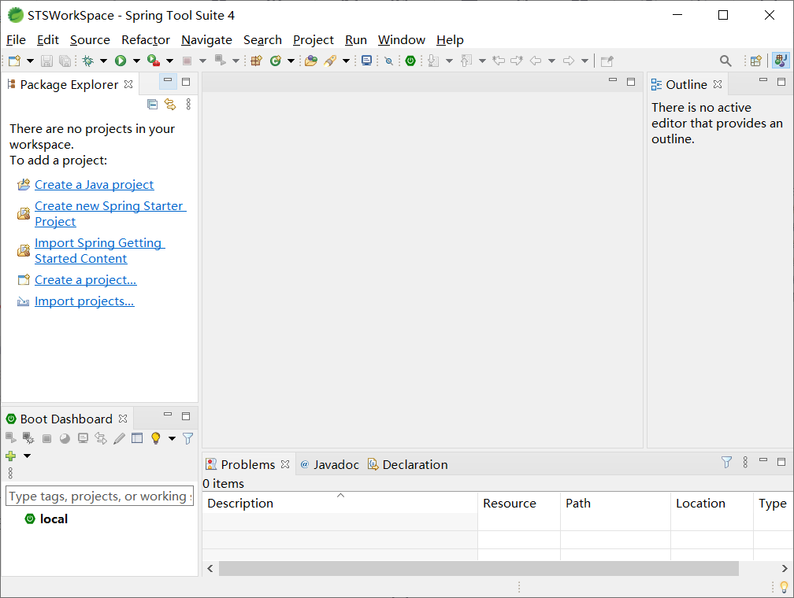This screenshot has width=794, height=598.
Task: Open the New wizard dropdown arrow
Action: pos(31,61)
